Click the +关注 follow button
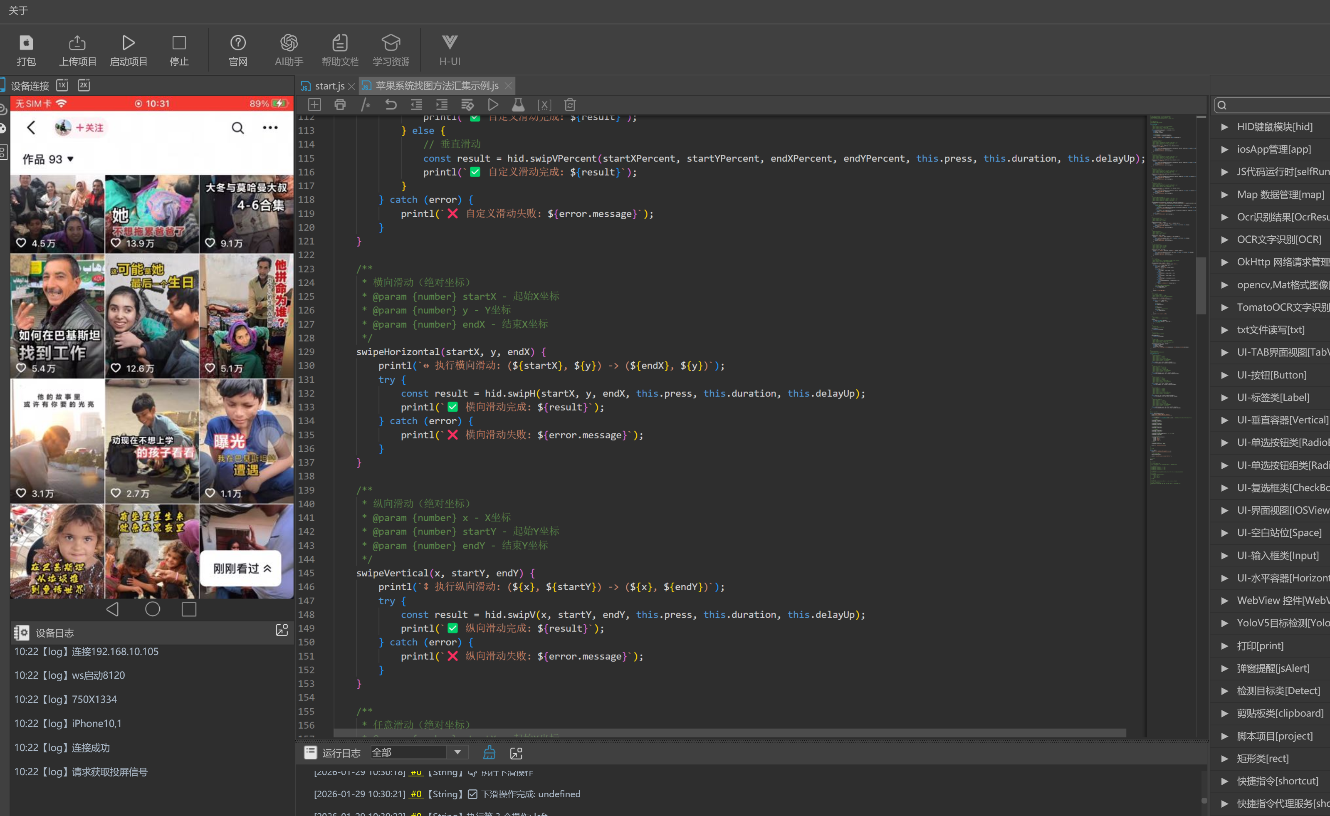 pyautogui.click(x=89, y=127)
